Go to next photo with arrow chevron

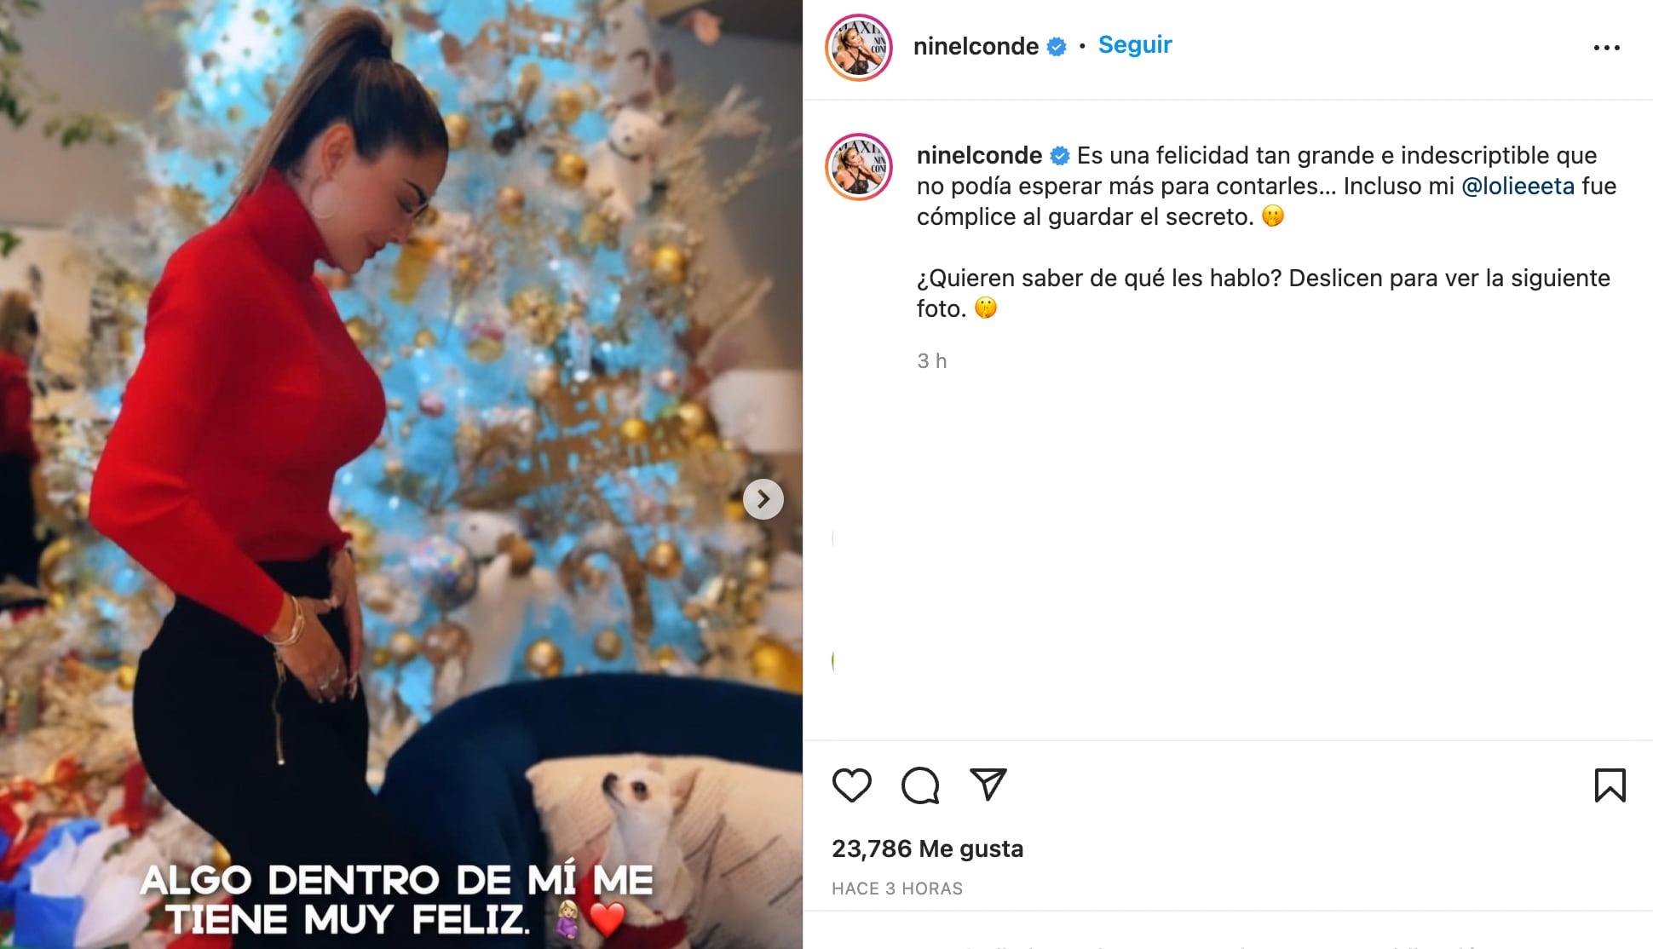point(763,499)
